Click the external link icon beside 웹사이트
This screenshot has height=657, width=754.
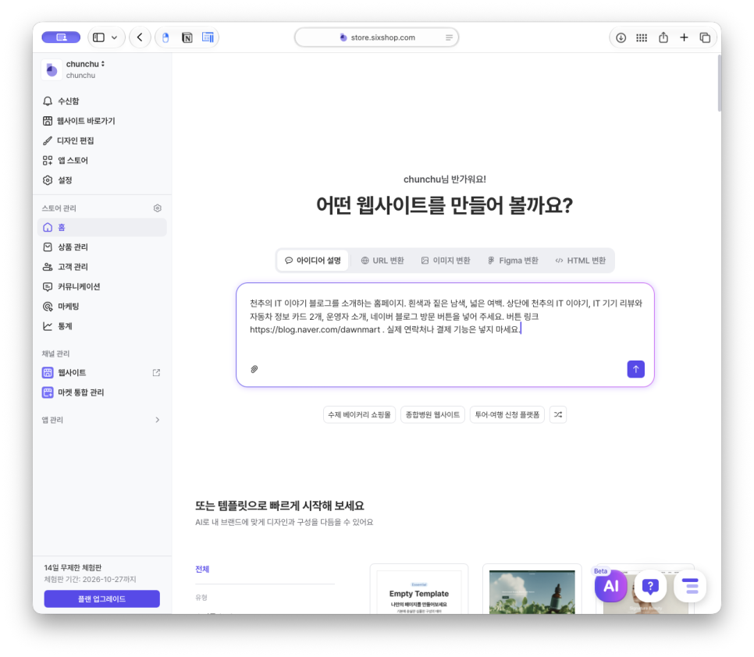pos(156,372)
